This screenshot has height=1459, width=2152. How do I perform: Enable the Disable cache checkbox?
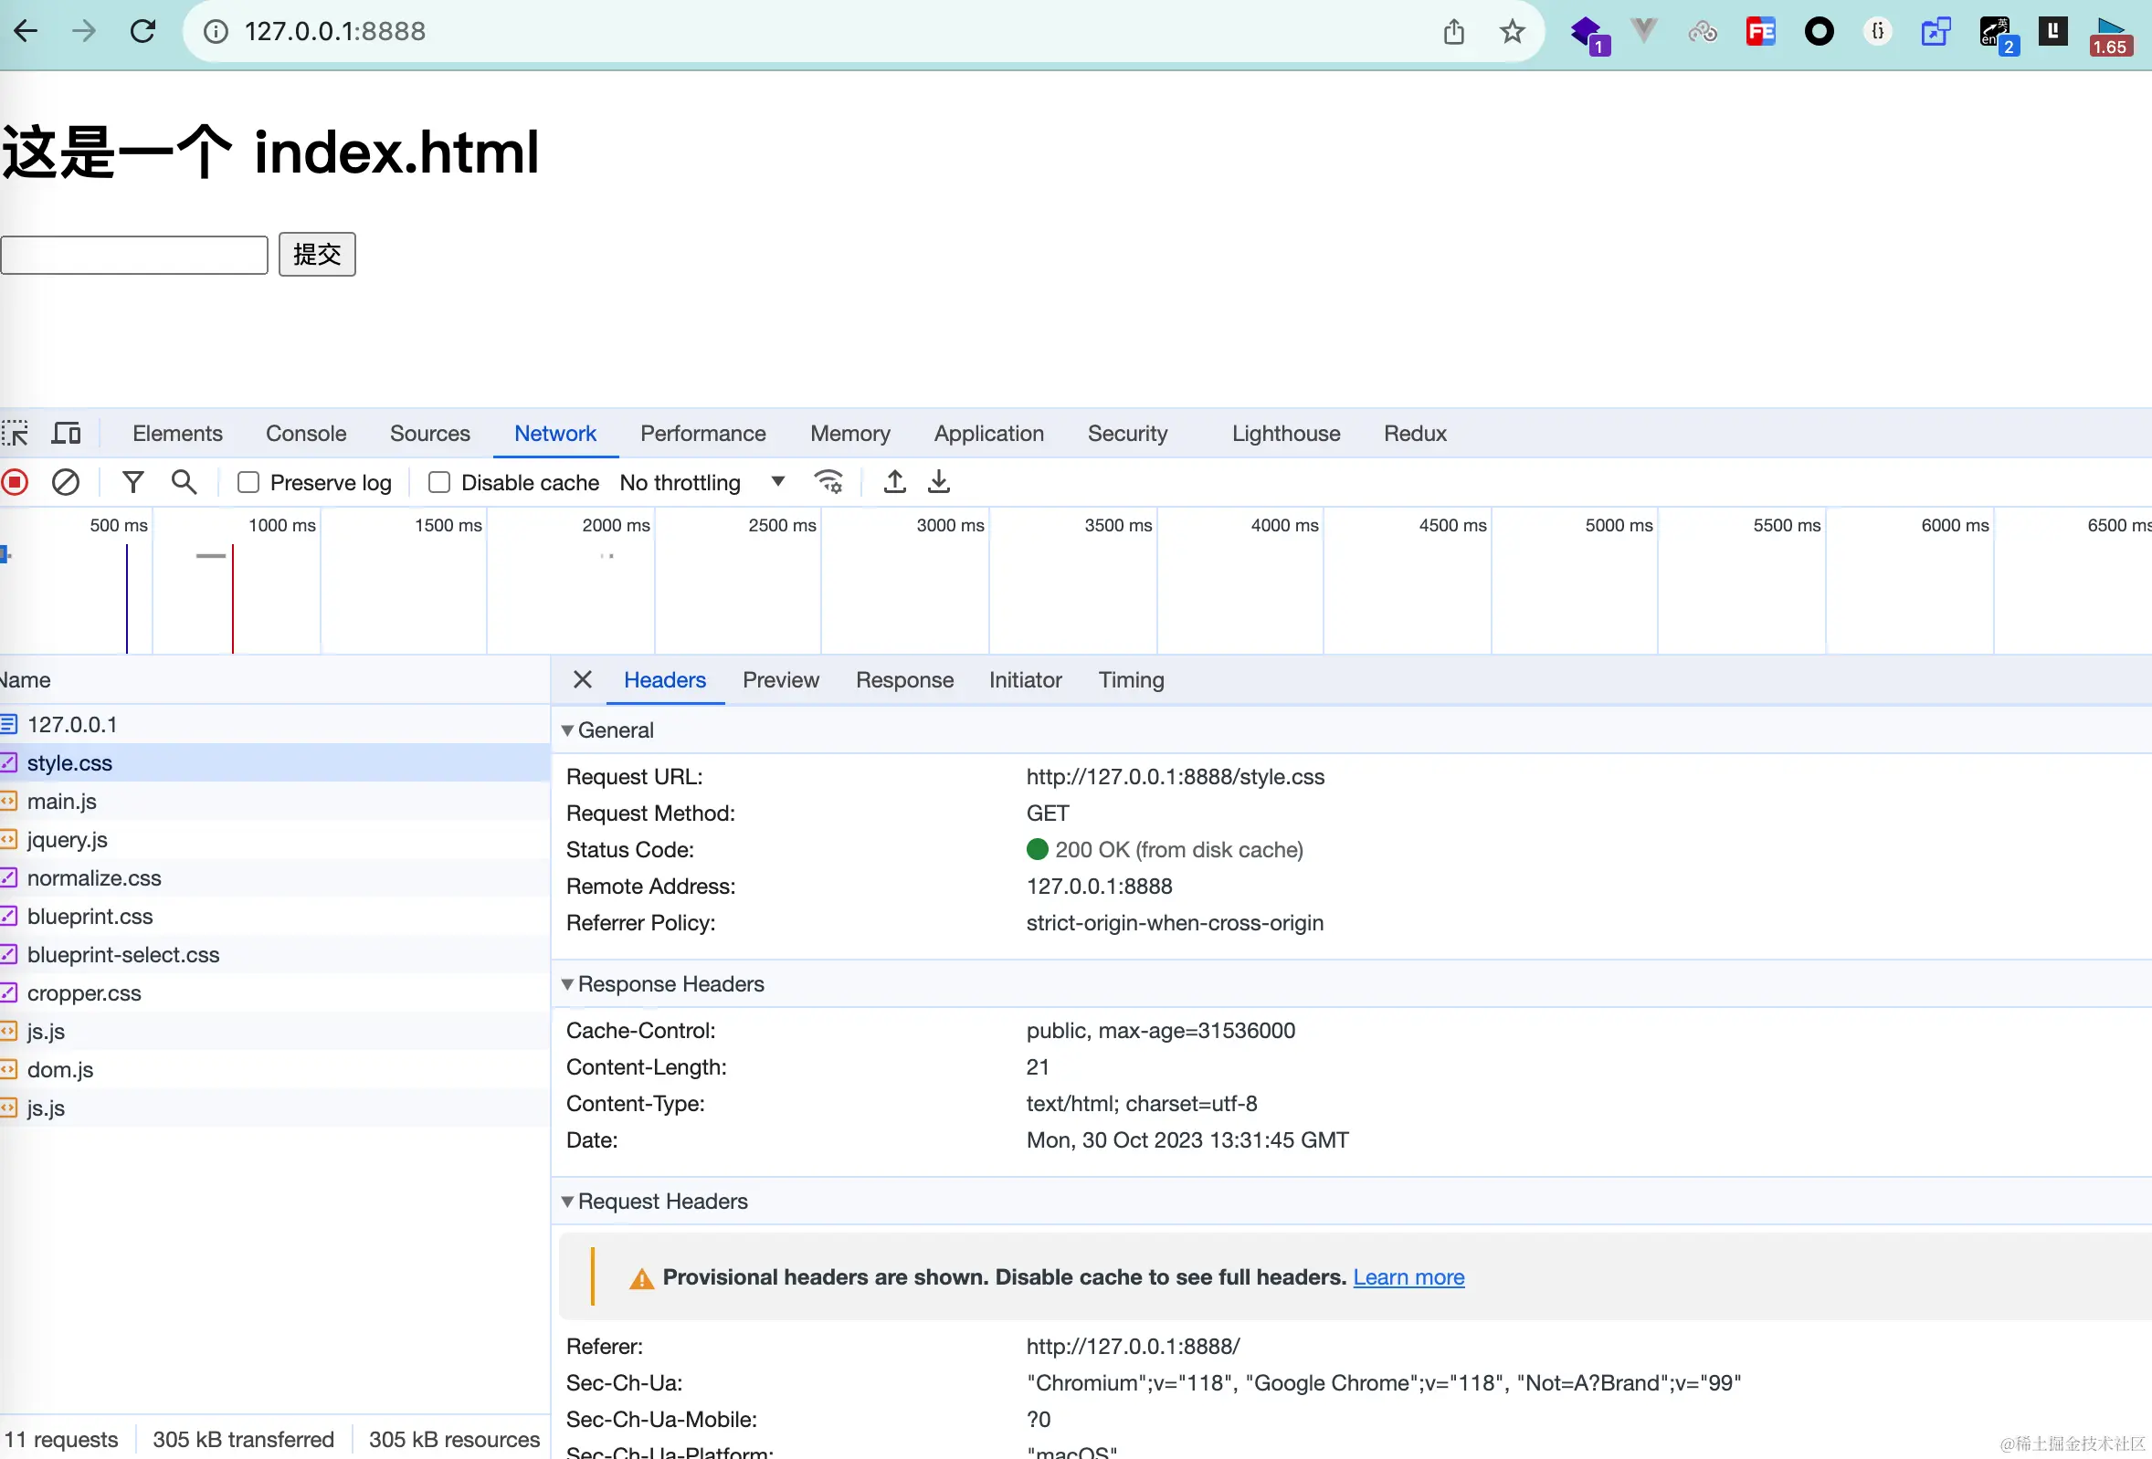tap(439, 482)
